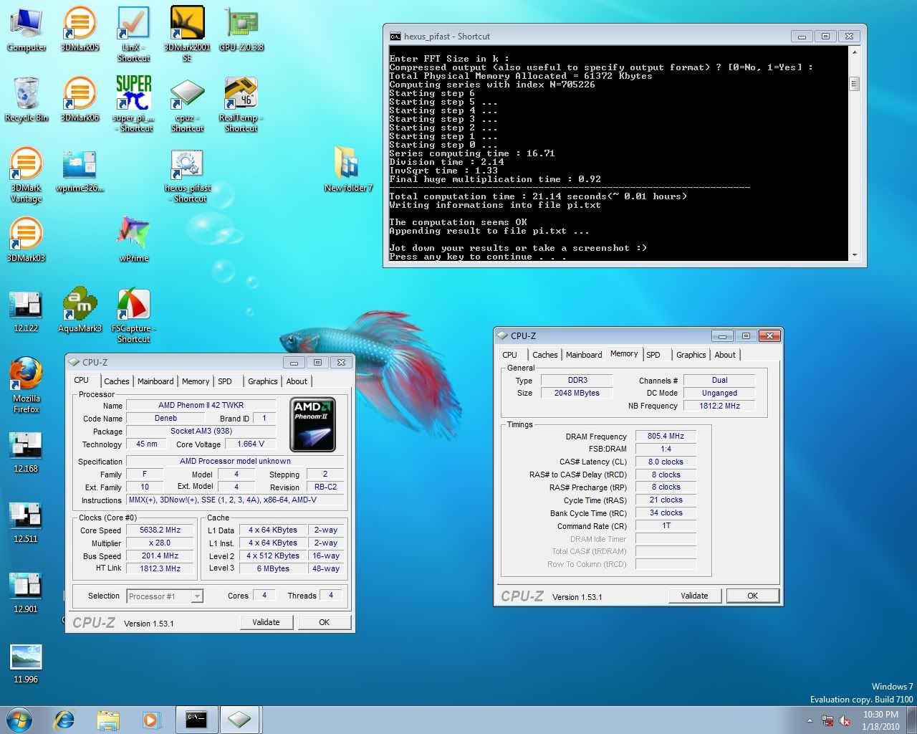
Task: Open the AquaMark3 desktop icon
Action: (80, 310)
